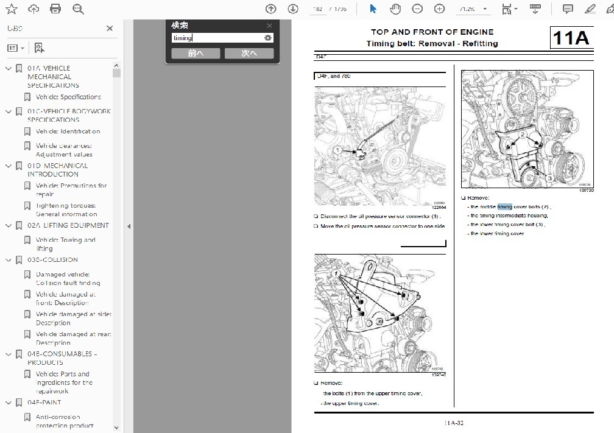Select the 01A VEHICLE MECHANICAL SPECIFICATIONS heading
The width and height of the screenshot is (614, 433).
53,77
